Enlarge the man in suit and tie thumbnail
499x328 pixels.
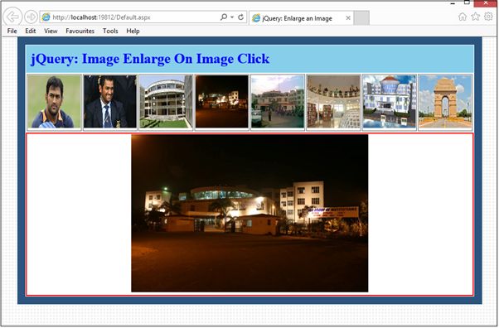pyautogui.click(x=110, y=102)
